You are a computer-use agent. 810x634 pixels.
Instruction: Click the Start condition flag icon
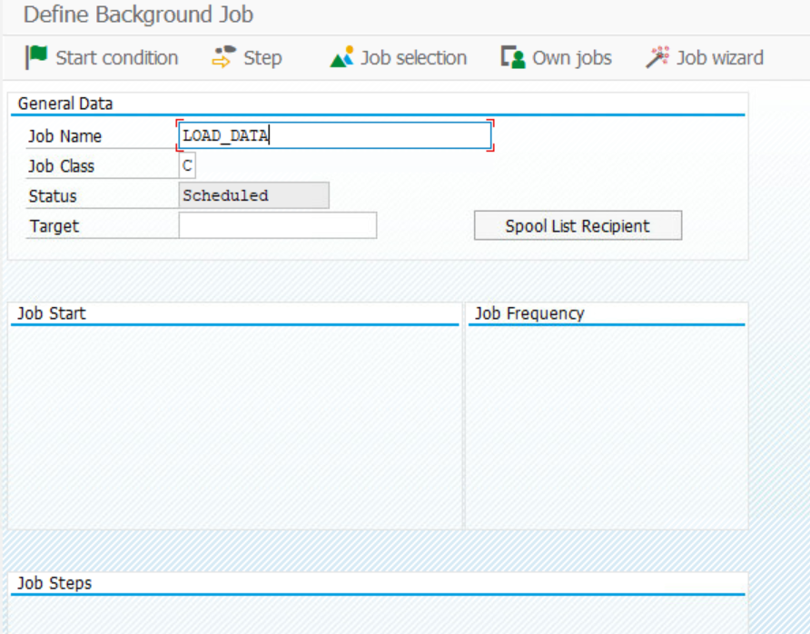36,57
